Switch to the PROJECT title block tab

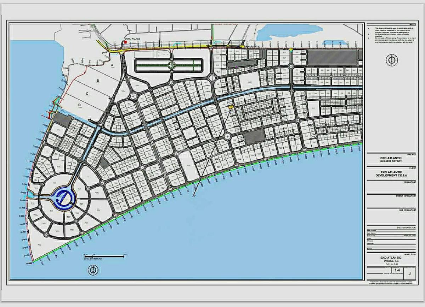coord(411,154)
